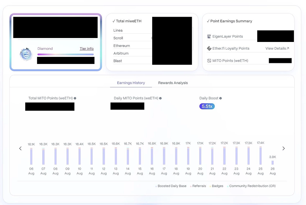The image size is (306, 205).
Task: Click the 26 Aug short chart bar
Action: coord(273,163)
